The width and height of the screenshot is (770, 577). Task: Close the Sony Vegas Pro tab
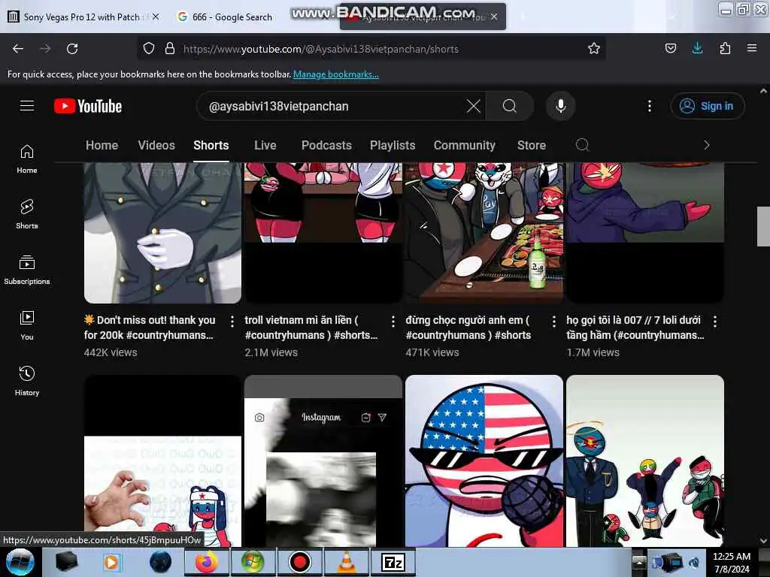pos(156,17)
